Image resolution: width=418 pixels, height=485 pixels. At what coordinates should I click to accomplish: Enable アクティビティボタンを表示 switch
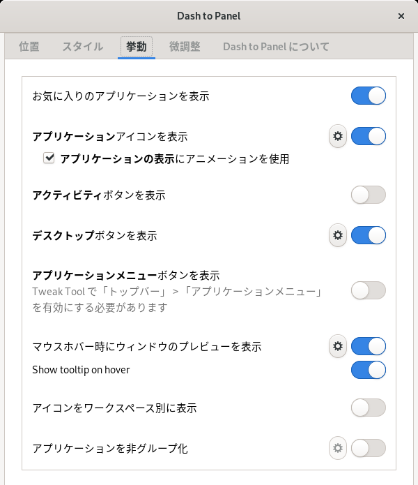[369, 195]
